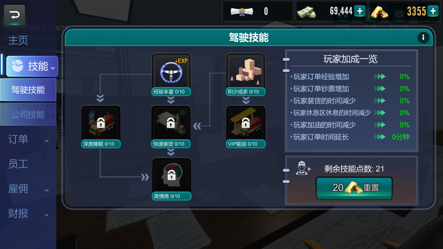This screenshot has width=443, height=249.
Task: Expand the 订单 sidebar section
Action: coord(28,139)
